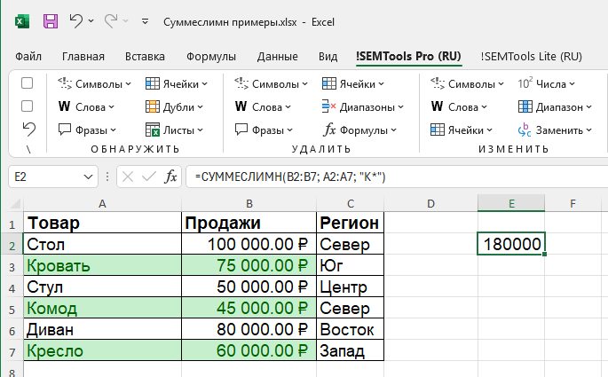Open the Данные ribbon tab
This screenshot has height=377, width=608.
tap(278, 57)
